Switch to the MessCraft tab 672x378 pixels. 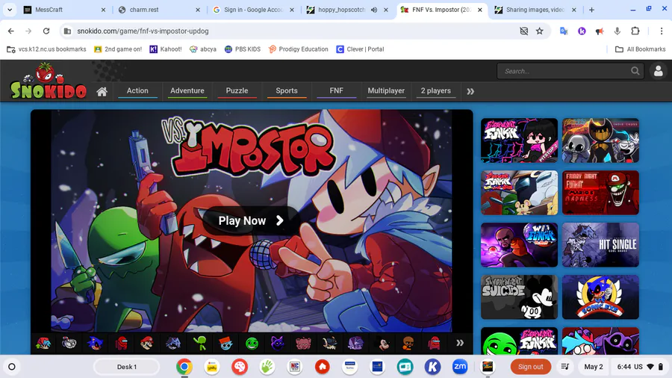pyautogui.click(x=64, y=10)
